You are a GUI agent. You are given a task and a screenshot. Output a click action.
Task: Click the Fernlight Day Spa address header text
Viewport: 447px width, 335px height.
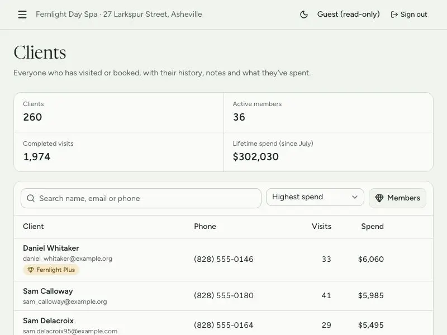pos(119,15)
